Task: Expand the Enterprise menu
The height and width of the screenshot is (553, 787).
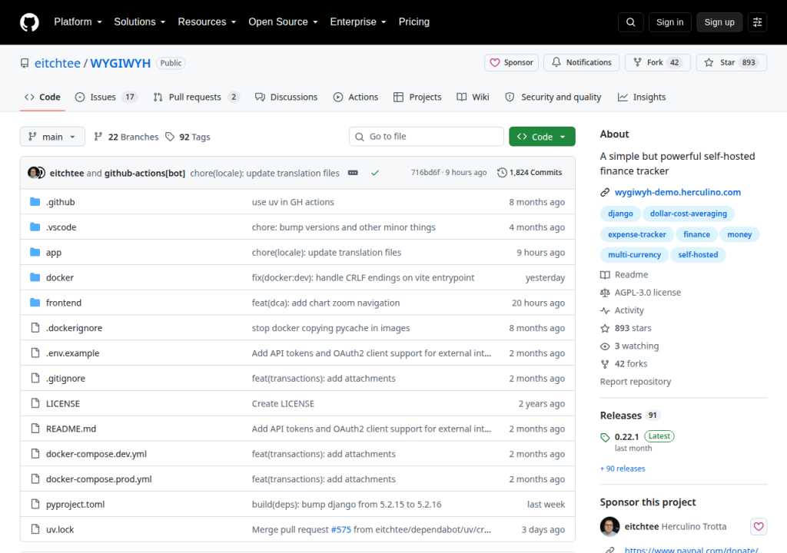Action: 358,22
